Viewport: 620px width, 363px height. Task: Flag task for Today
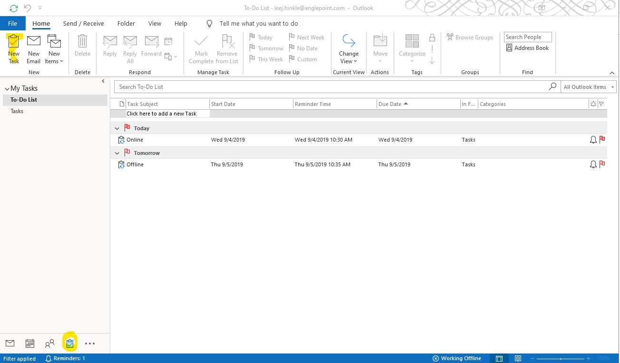click(261, 38)
